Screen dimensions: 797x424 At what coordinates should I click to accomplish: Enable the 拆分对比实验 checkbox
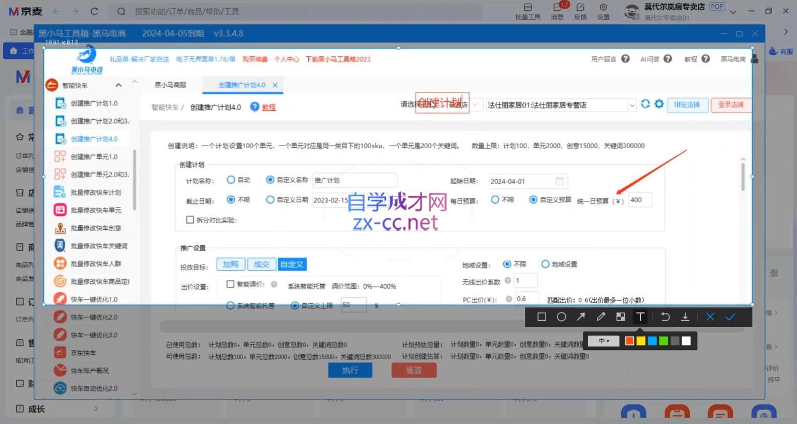[x=190, y=220]
